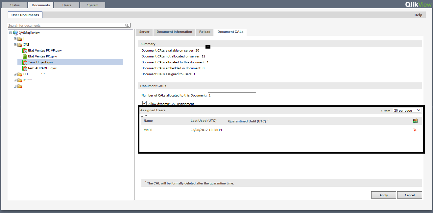Image resolution: width=433 pixels, height=213 pixels.
Task: Sort by the Name column header
Action: coord(148,121)
